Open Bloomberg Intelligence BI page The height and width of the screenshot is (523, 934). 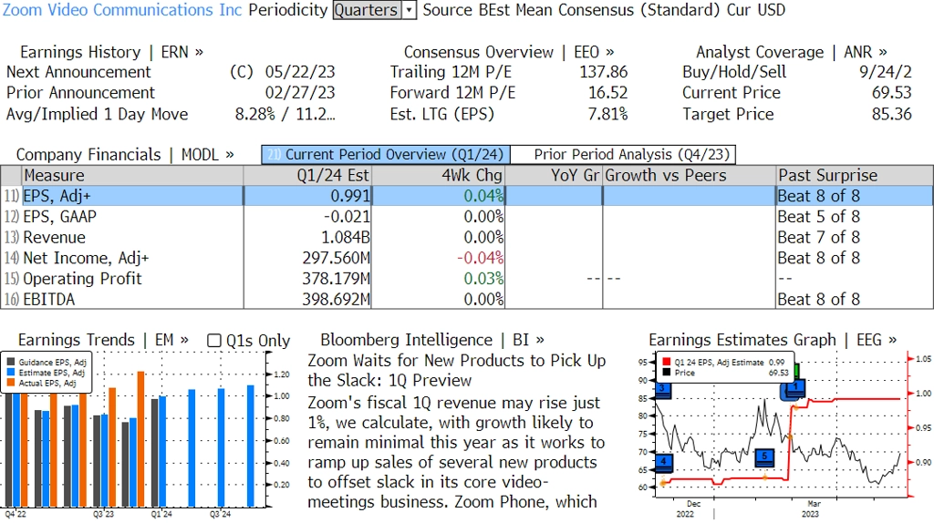[x=432, y=340]
